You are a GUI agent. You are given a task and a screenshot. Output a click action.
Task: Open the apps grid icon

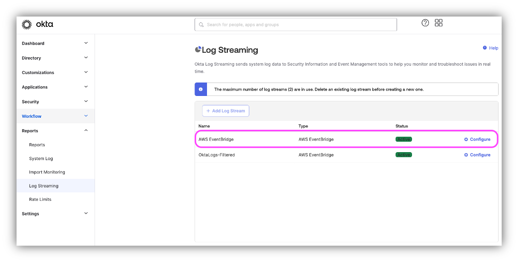[x=438, y=23]
